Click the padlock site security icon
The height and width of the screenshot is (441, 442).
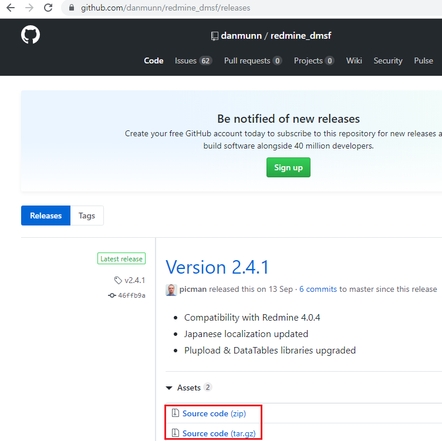click(x=72, y=8)
